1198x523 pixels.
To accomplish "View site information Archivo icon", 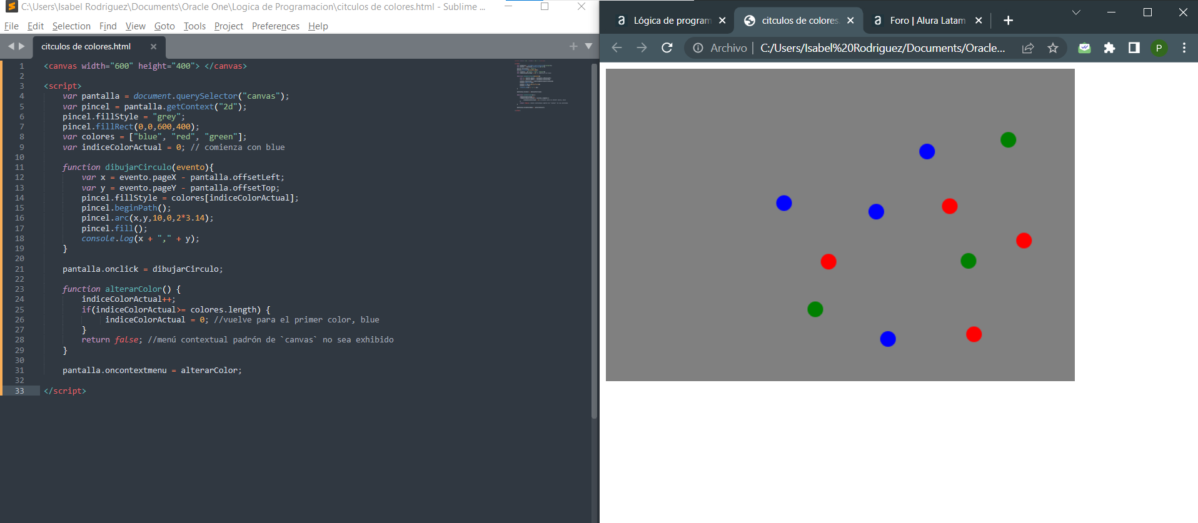I will [x=698, y=48].
